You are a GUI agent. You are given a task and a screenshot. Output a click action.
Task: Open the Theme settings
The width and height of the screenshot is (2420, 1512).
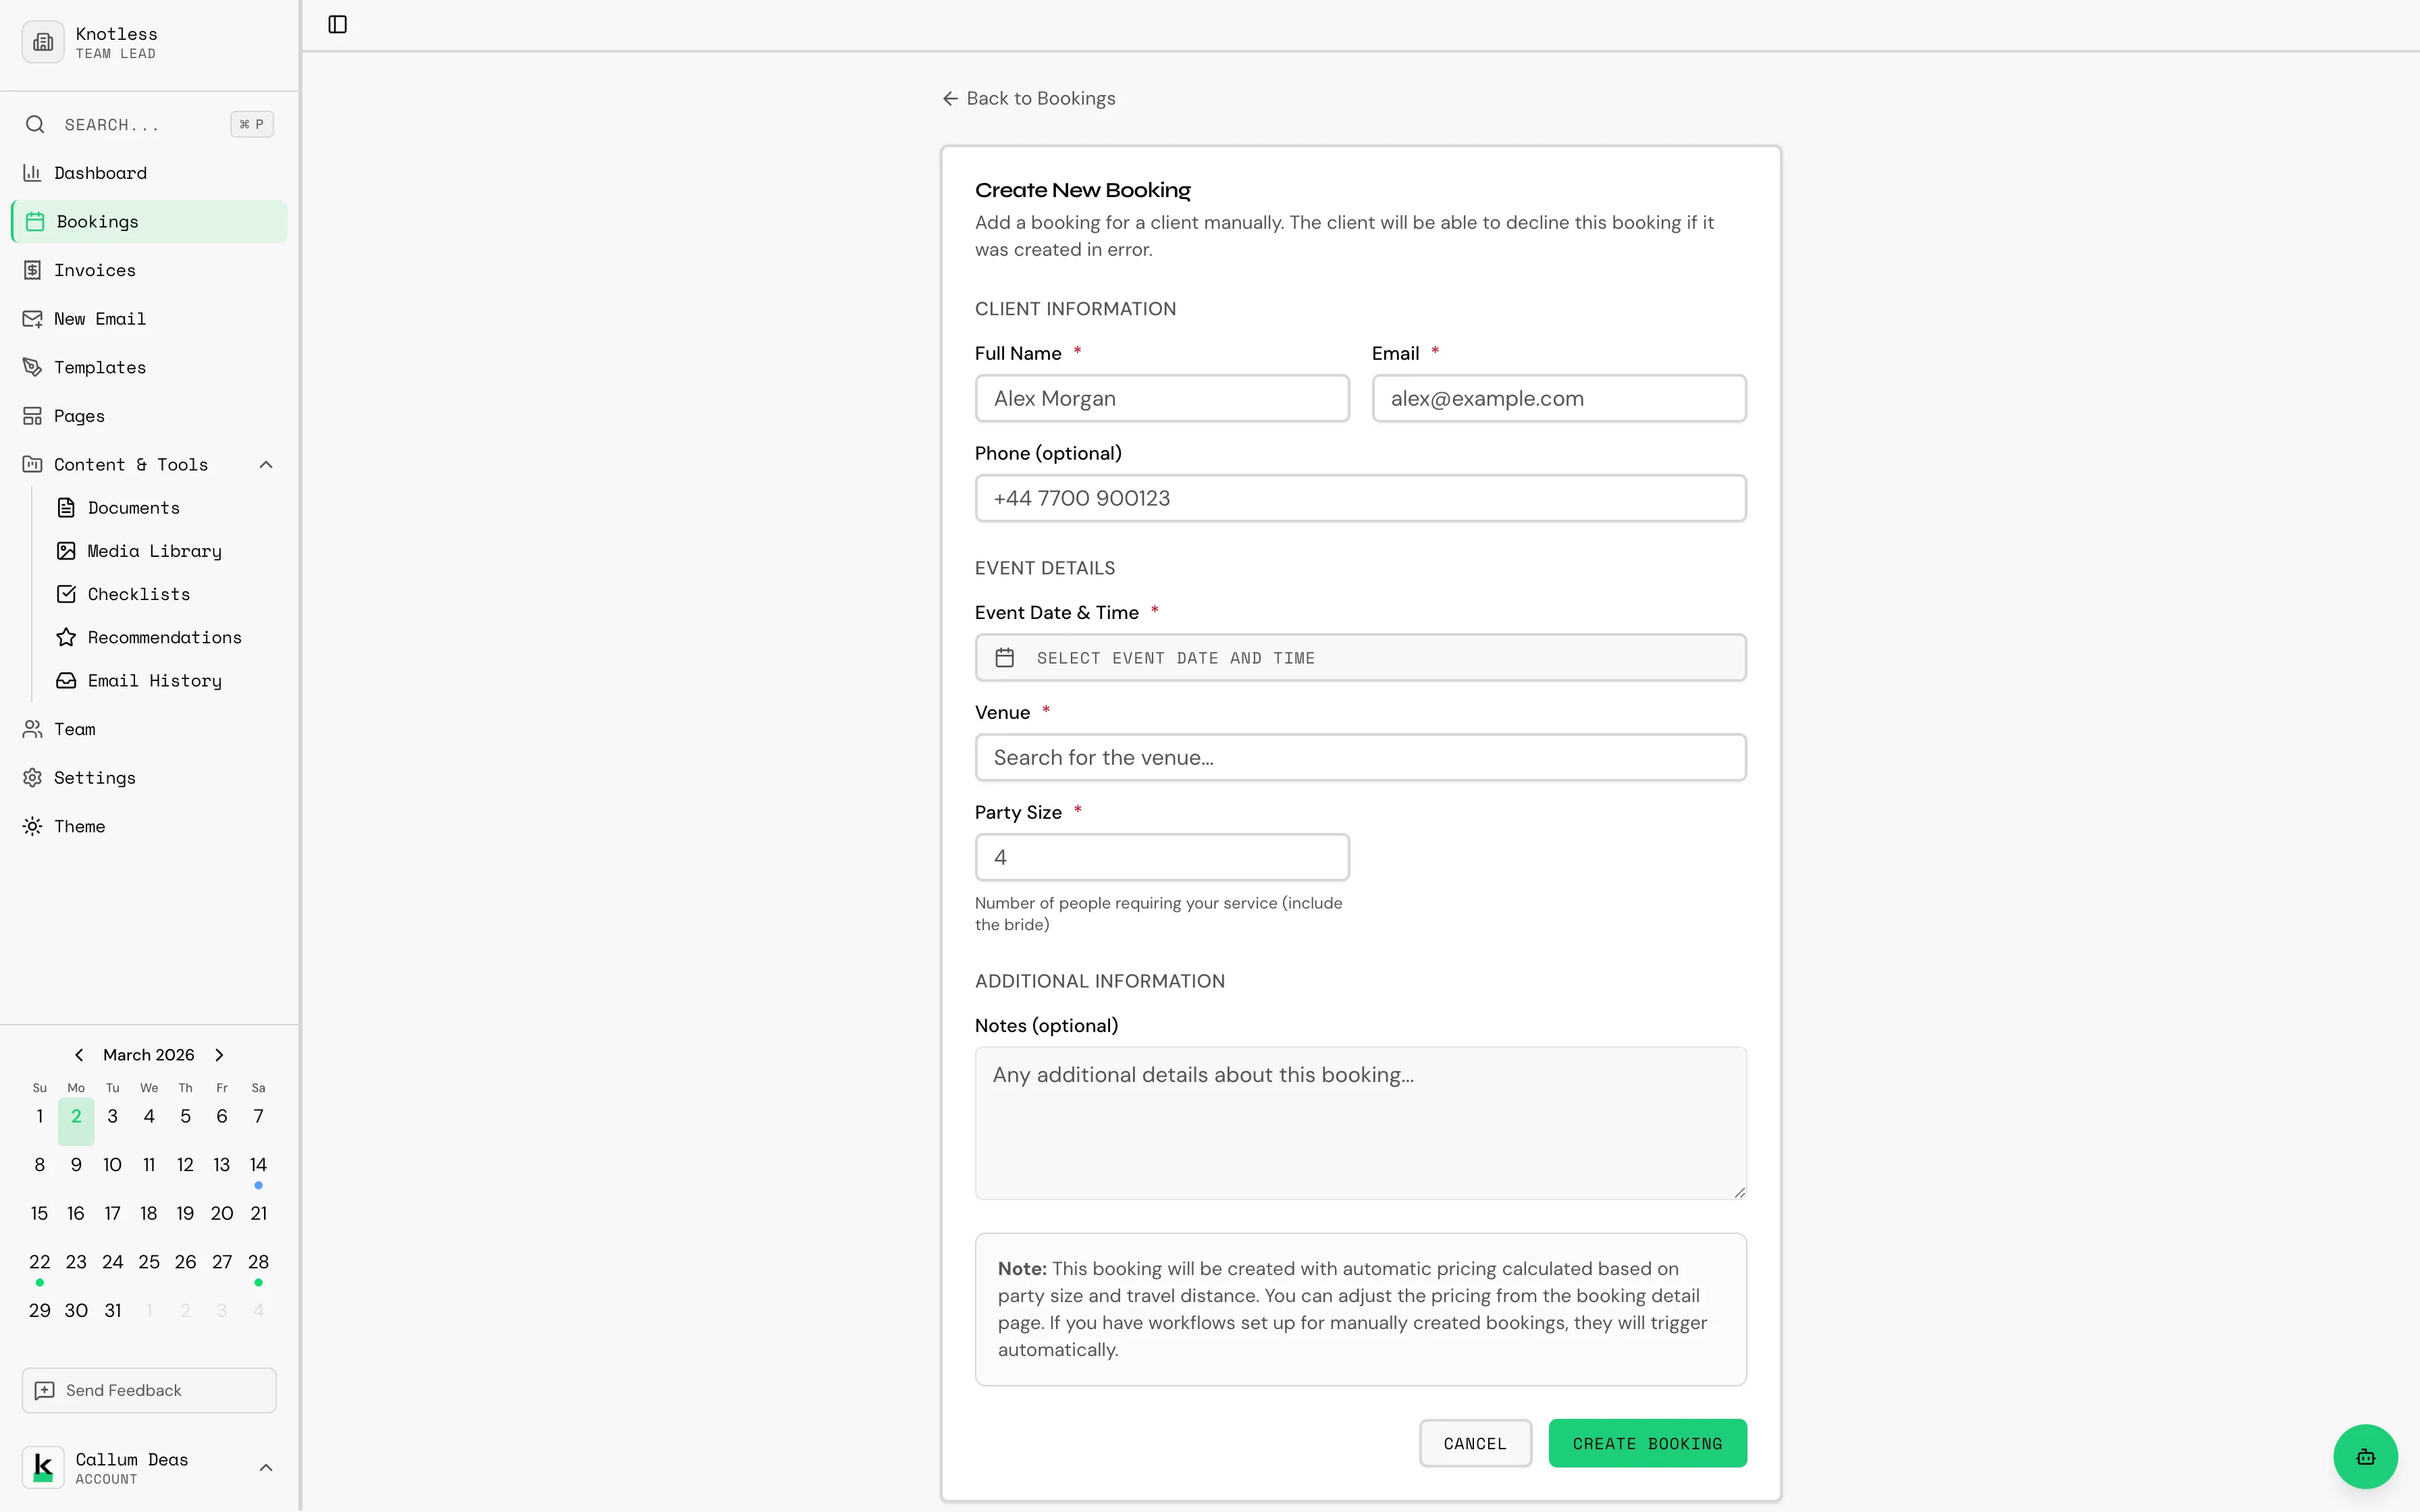tap(79, 825)
